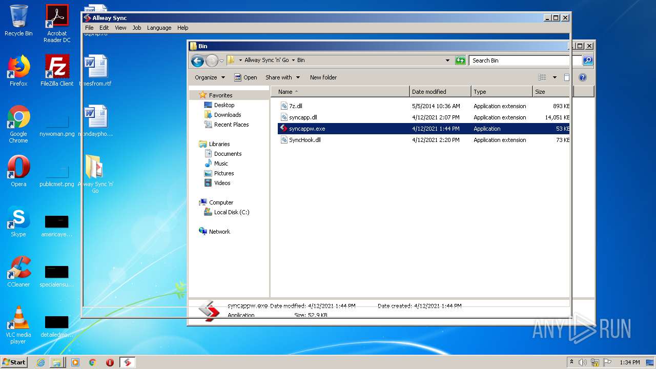Sort files by Name column
The image size is (656, 369).
click(x=340, y=92)
